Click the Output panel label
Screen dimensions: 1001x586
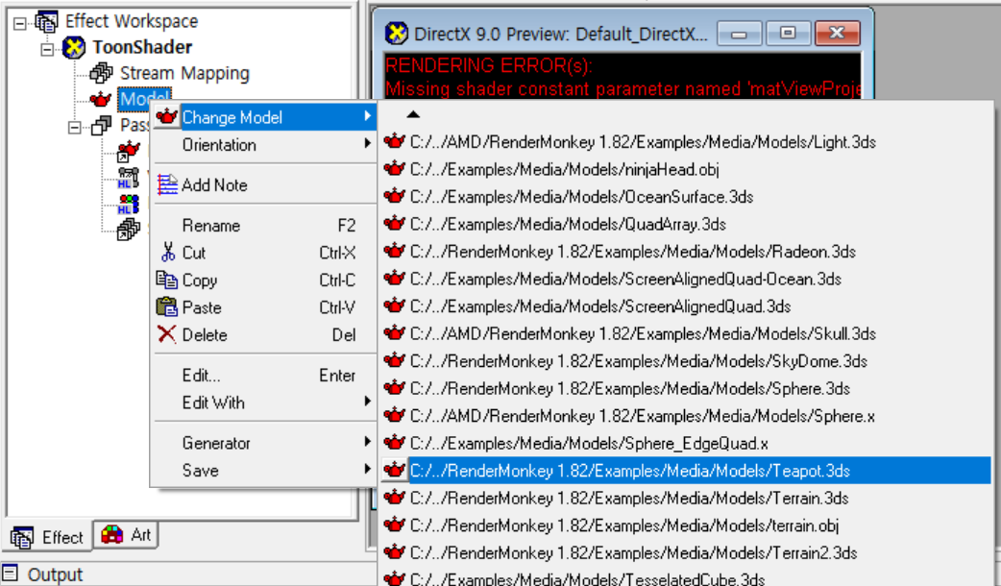click(x=56, y=574)
